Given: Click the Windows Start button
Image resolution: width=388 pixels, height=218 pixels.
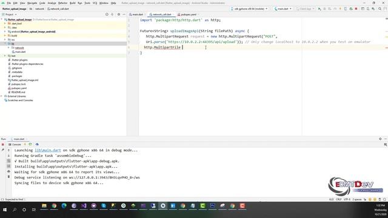Looking at the screenshot, I should pyautogui.click(x=5, y=210).
